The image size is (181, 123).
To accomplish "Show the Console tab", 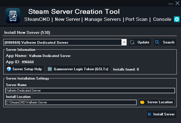I will [x=162, y=19].
